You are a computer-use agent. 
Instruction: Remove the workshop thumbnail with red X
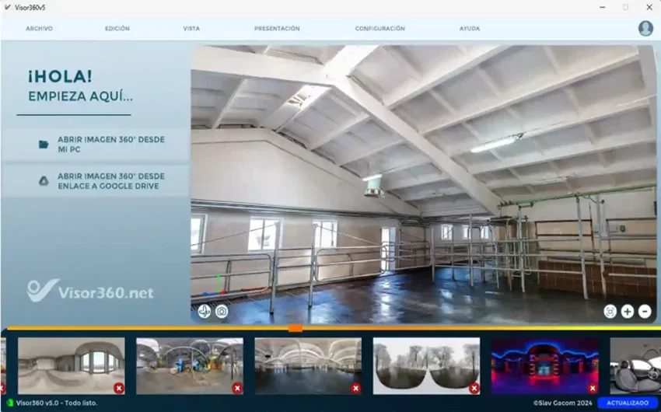point(237,388)
